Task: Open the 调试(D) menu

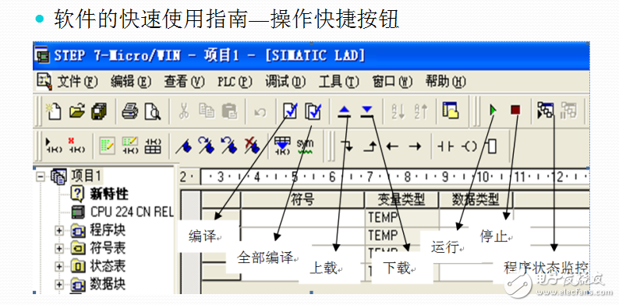Action: [285, 82]
